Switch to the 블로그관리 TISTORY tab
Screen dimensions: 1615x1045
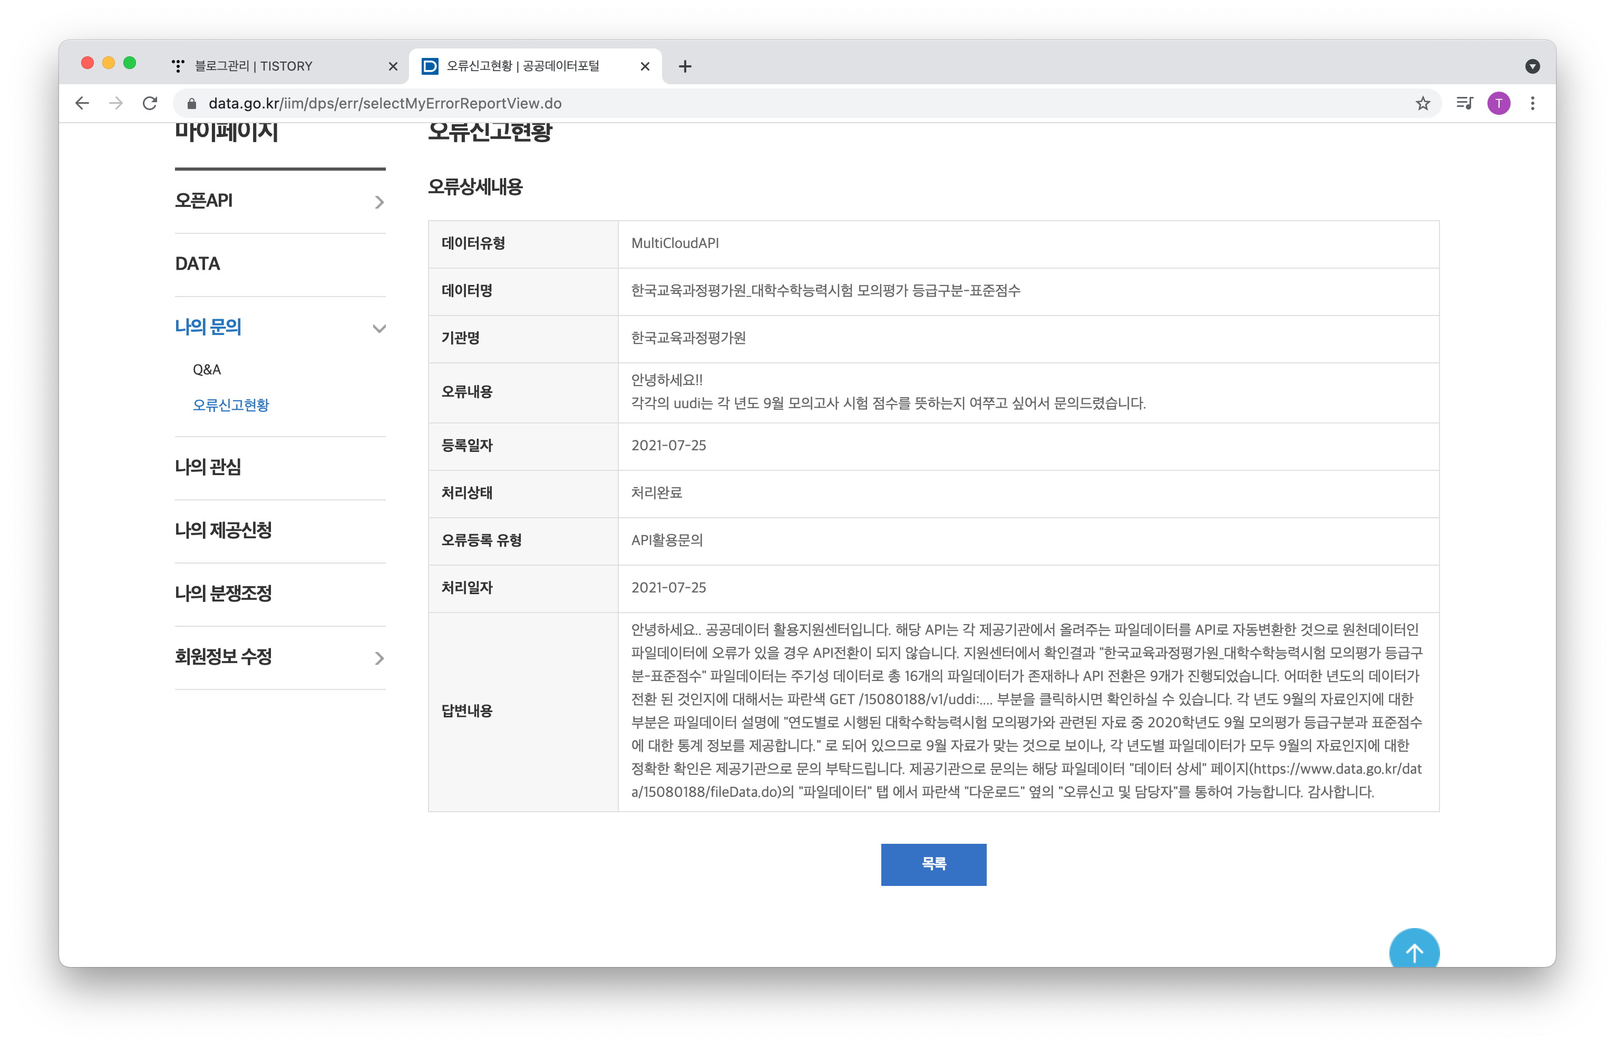point(271,66)
